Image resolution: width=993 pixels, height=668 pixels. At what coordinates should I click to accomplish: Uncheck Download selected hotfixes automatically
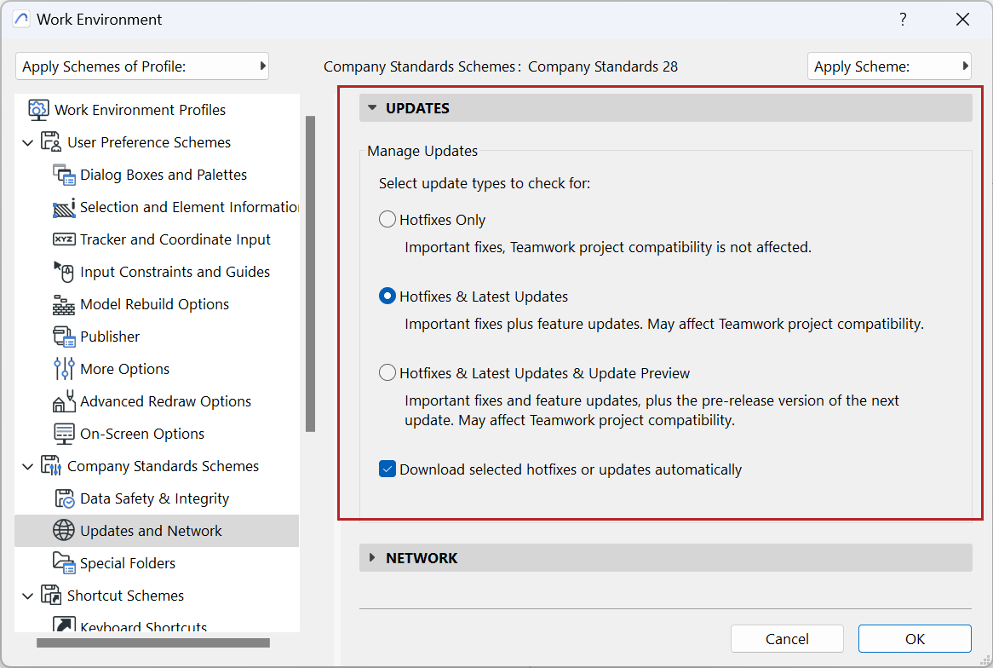[387, 469]
